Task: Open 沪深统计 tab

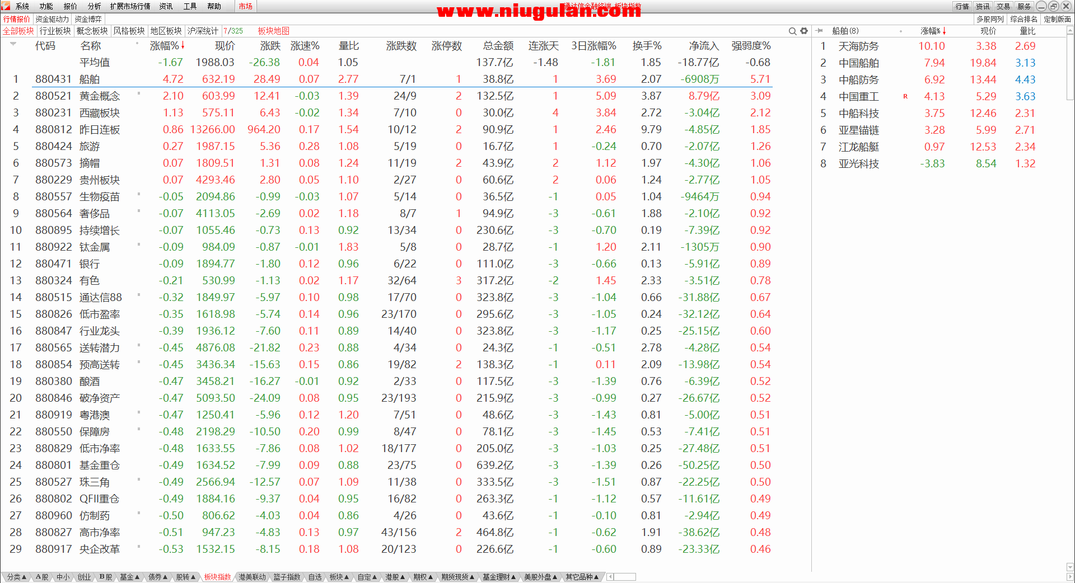Action: click(203, 31)
